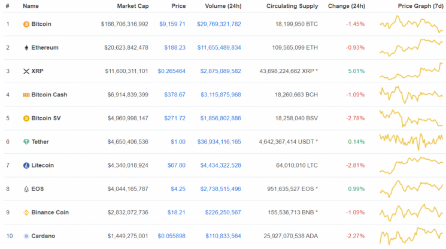Open the EOS name link
This screenshot has height=249, width=446.
click(37, 189)
